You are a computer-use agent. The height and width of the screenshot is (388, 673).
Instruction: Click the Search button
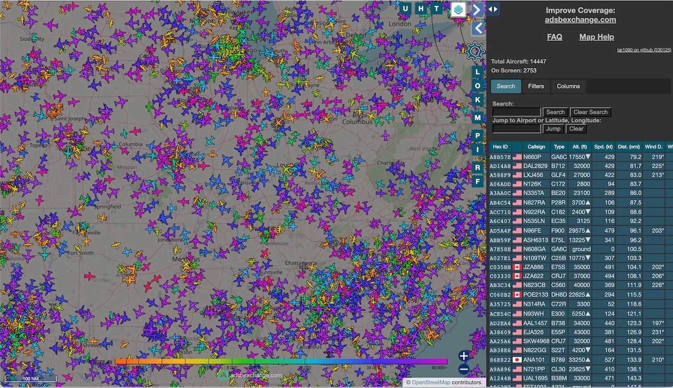tap(555, 112)
